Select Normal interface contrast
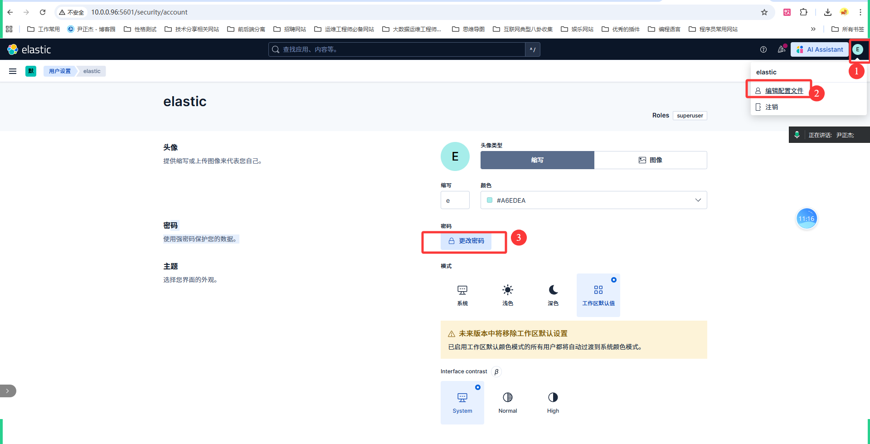The height and width of the screenshot is (444, 870). click(x=508, y=403)
